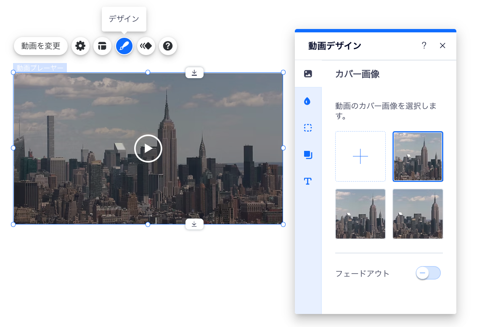The height and width of the screenshot is (327, 482).
Task: Click the left-middle resize handle
Action: pos(13,148)
